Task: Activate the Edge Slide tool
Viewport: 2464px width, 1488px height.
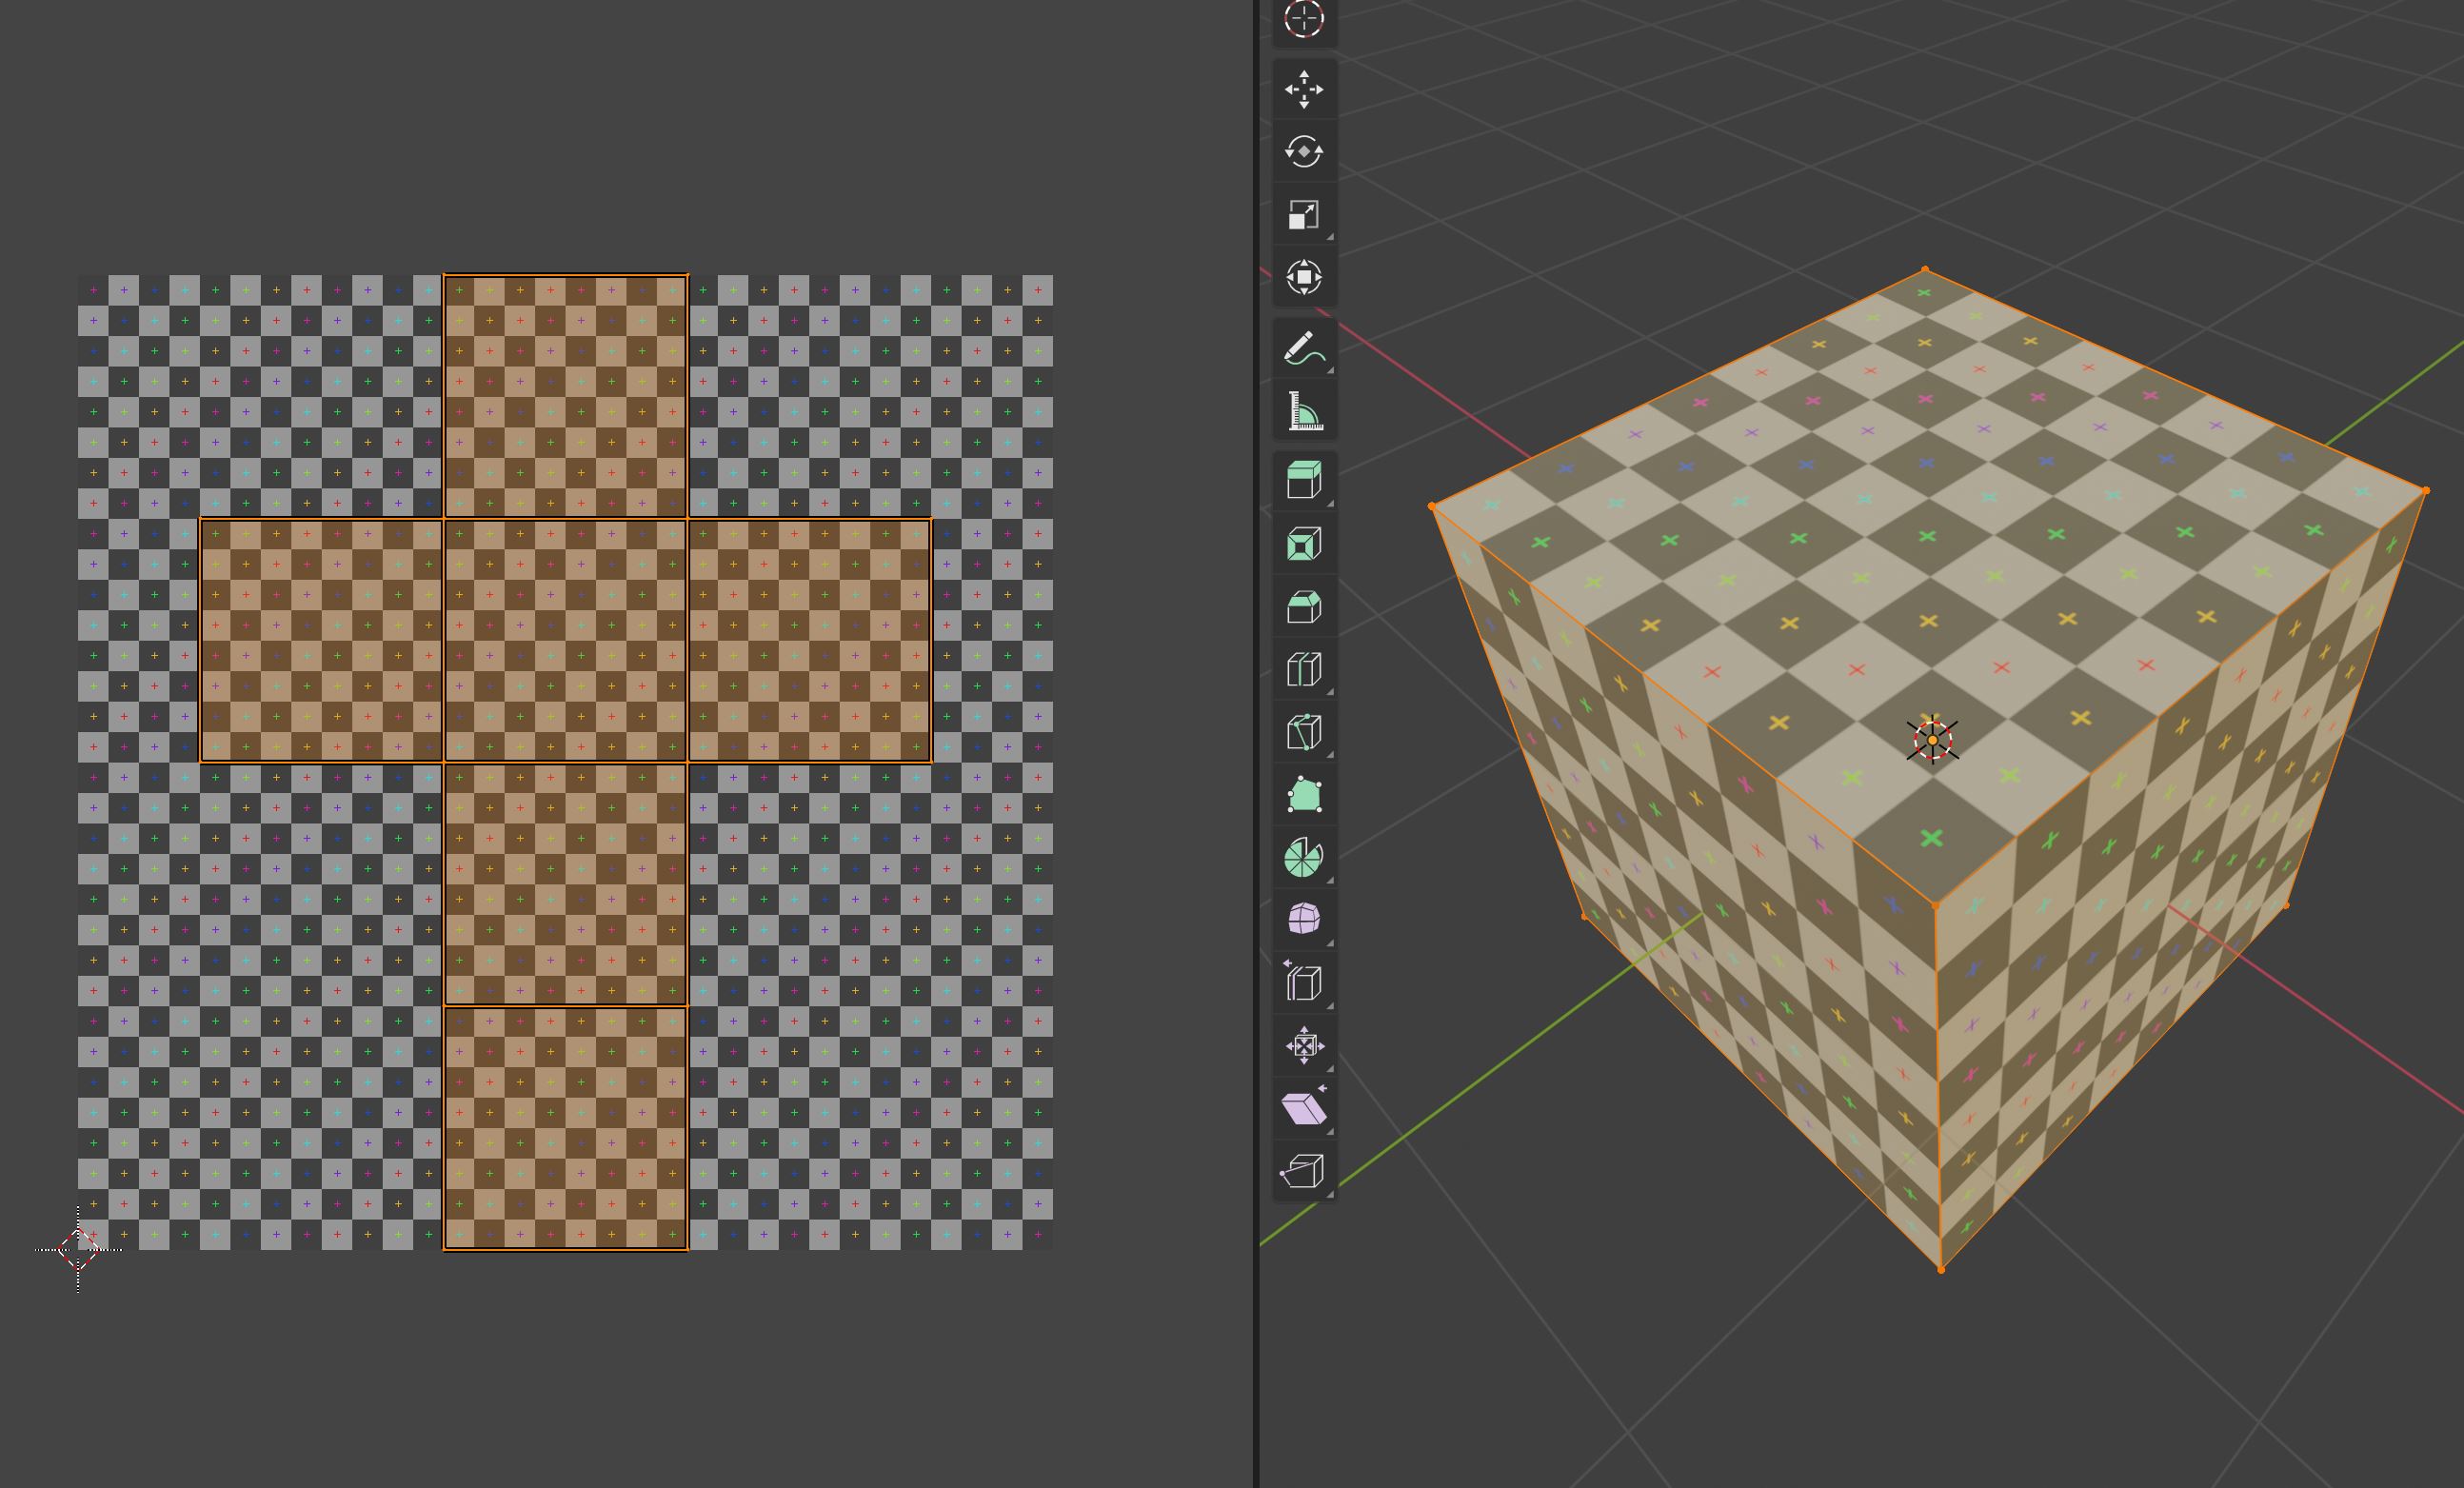Action: (1304, 983)
